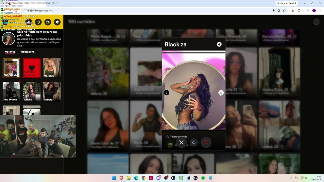This screenshot has height=182, width=324.
Task: Open the Chrome profile avatar
Action: coord(314,11)
